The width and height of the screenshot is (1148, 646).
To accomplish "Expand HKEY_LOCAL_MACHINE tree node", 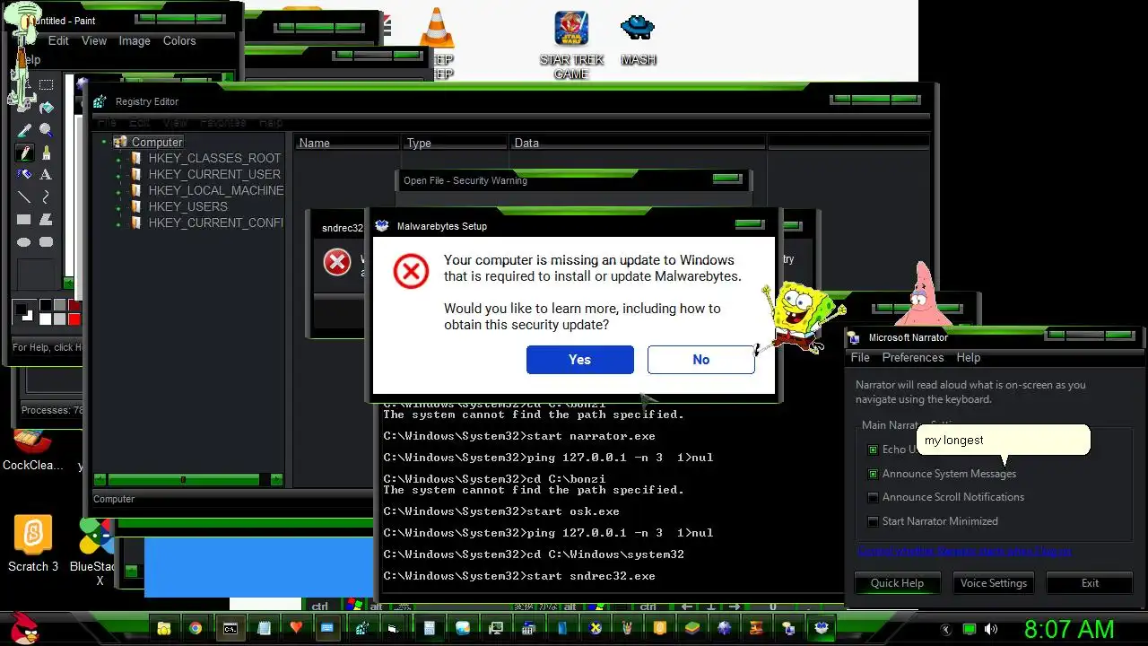I will (x=119, y=191).
